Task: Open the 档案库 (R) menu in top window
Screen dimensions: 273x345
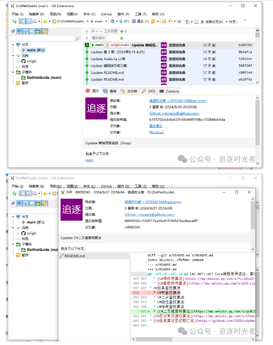Action: click(37, 14)
